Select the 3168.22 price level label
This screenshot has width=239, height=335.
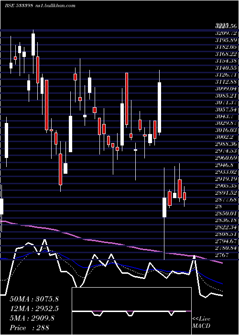[x=226, y=54]
